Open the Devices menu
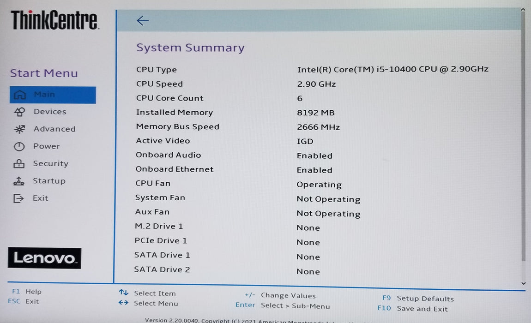This screenshot has height=323, width=531. coord(50,112)
